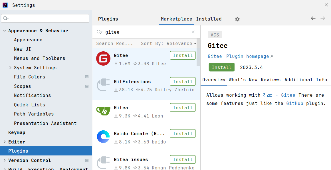This screenshot has height=170, width=331.
Task: Click the Dmitry Zhelnin vendor name
Action: pyautogui.click(x=174, y=90)
